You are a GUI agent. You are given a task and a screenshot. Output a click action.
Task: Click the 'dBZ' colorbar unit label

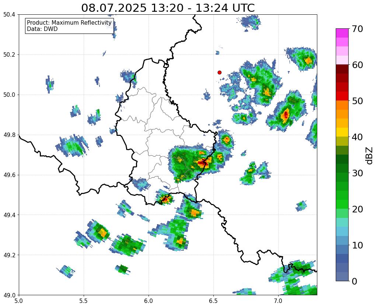[370, 155]
